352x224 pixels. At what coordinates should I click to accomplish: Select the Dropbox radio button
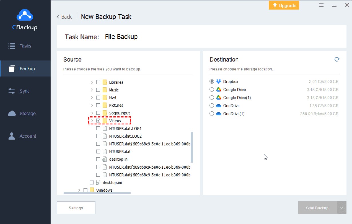(x=212, y=82)
